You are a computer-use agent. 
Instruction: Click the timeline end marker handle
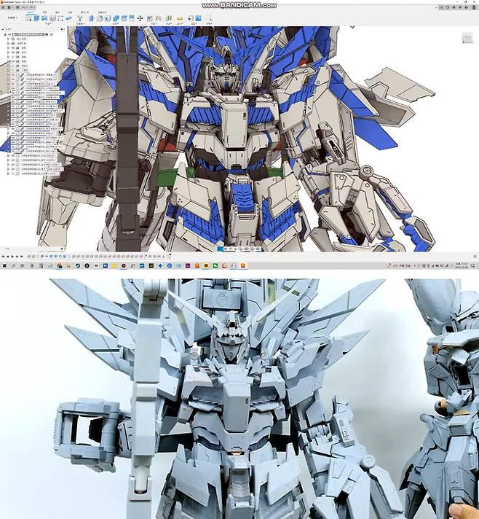(x=170, y=256)
